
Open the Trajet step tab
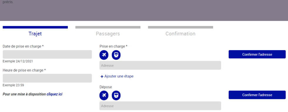(x=35, y=34)
